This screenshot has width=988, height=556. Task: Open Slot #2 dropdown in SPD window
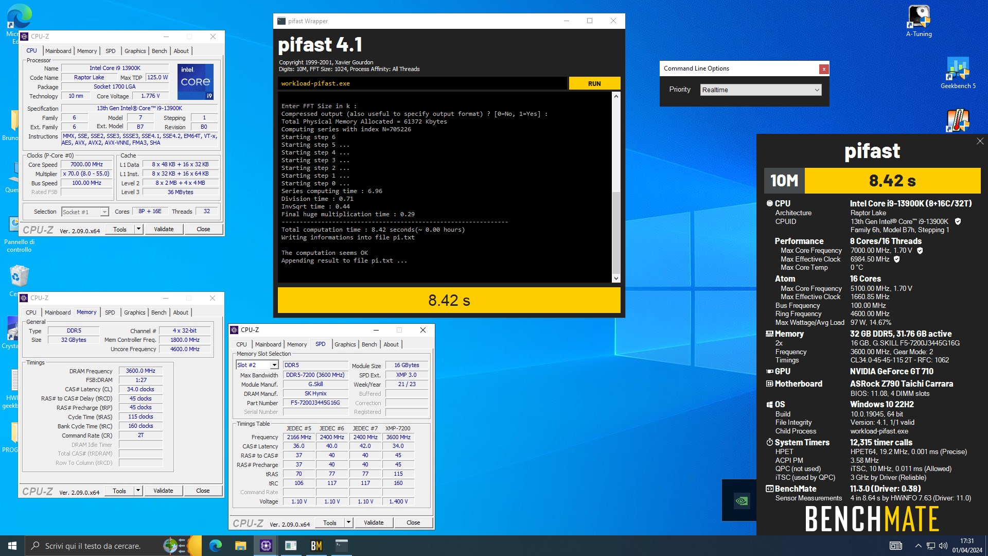coord(257,365)
